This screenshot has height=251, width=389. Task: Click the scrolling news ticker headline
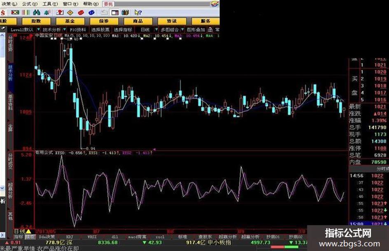click(40, 248)
